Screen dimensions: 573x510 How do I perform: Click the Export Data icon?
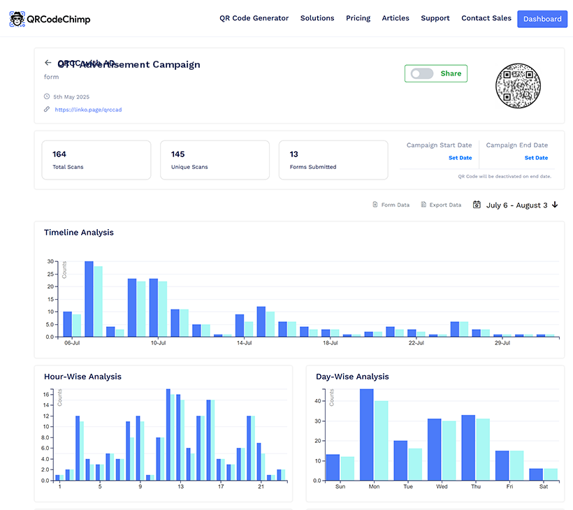(x=423, y=204)
